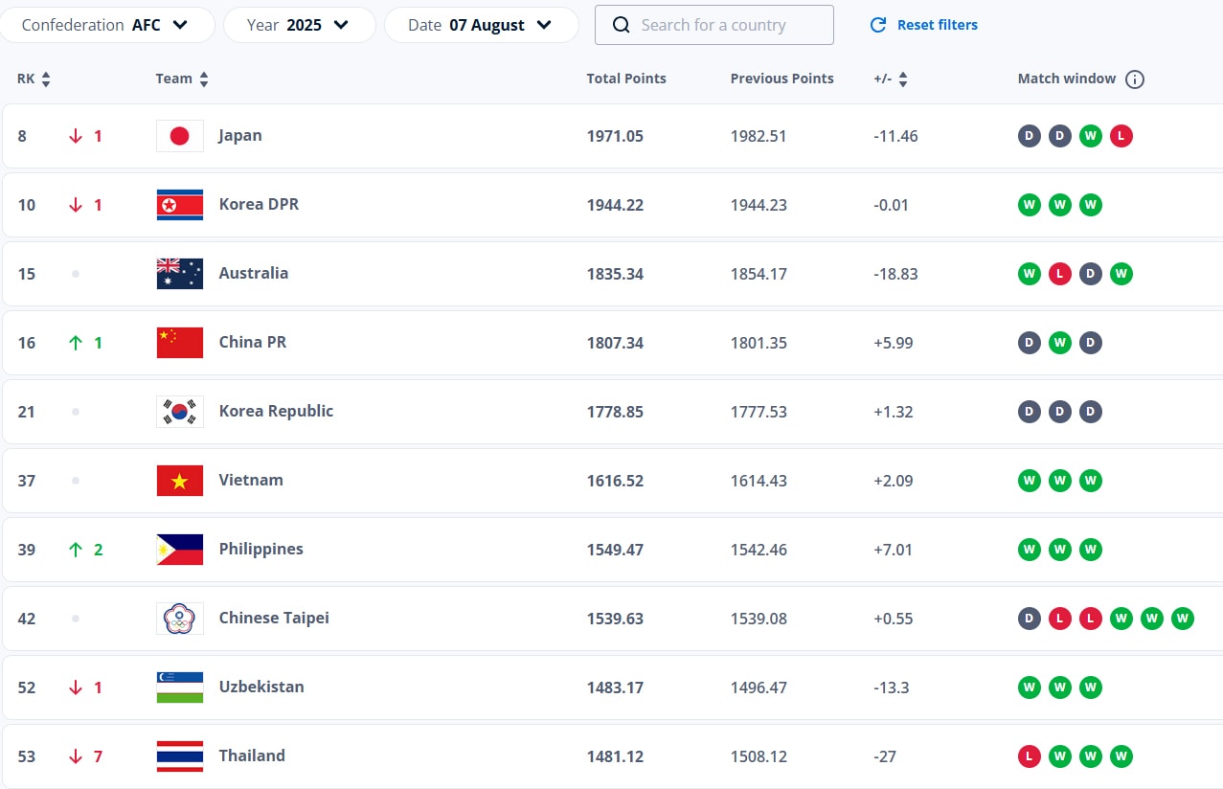
Task: Open the Year 2025 dropdown
Action: pyautogui.click(x=299, y=25)
